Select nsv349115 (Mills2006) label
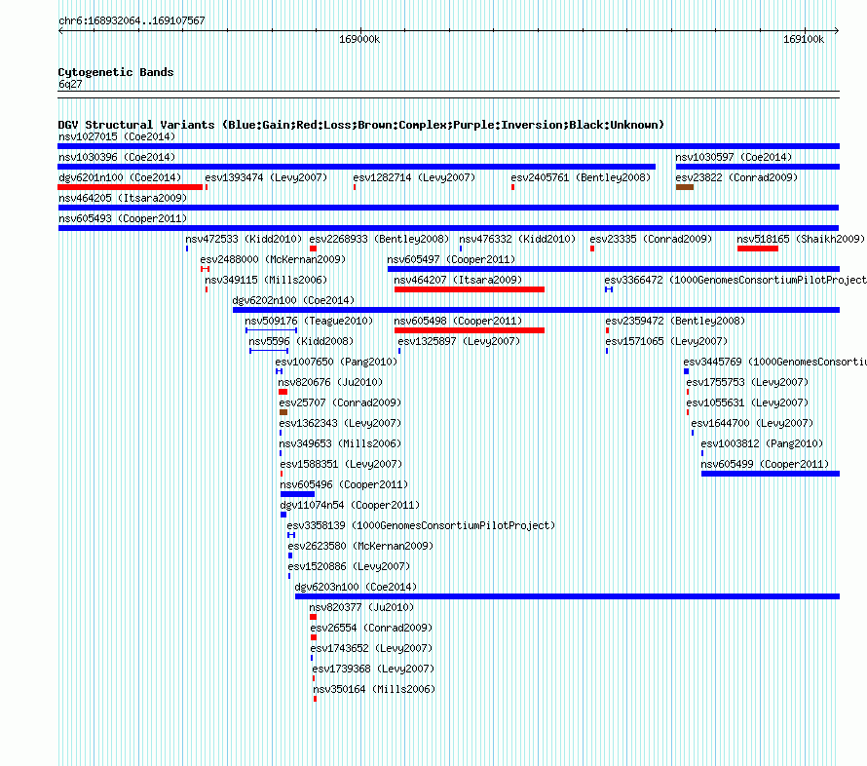Image resolution: width=867 pixels, height=766 pixels. (266, 280)
